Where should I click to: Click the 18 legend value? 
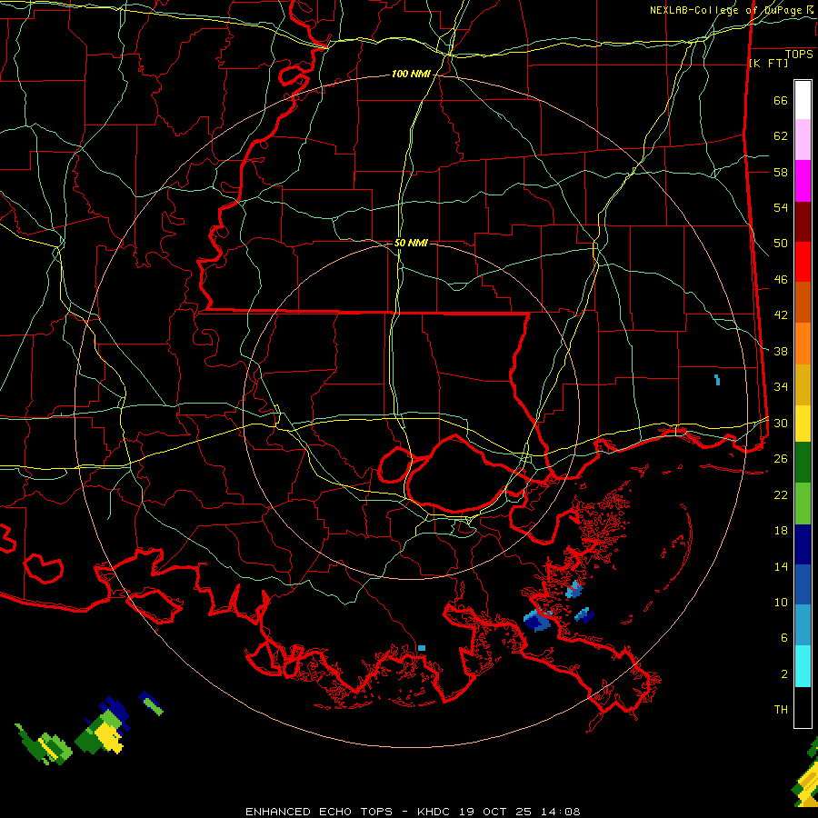click(781, 531)
